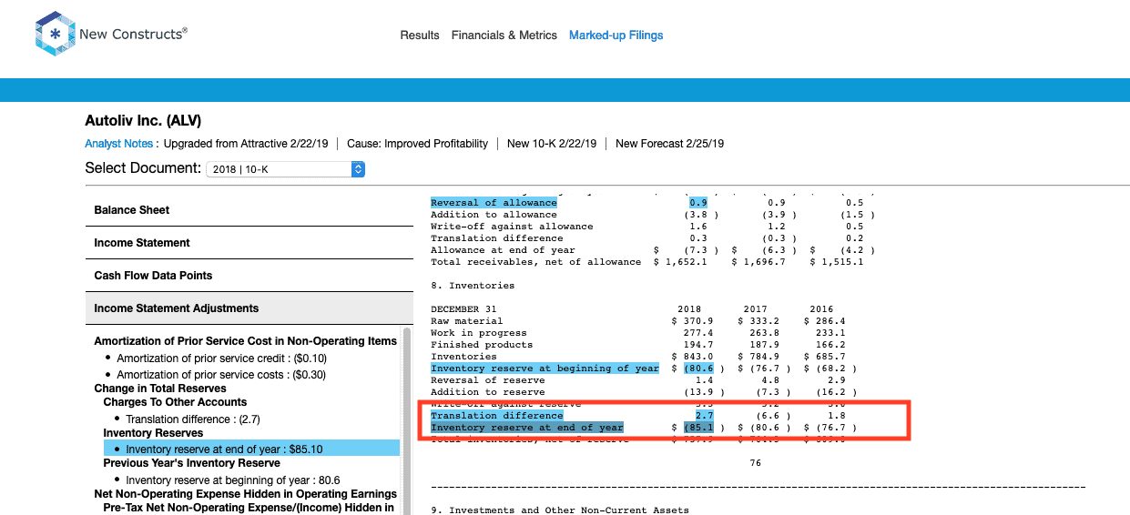
Task: Click Change in Total Reserves heading
Action: pos(160,389)
